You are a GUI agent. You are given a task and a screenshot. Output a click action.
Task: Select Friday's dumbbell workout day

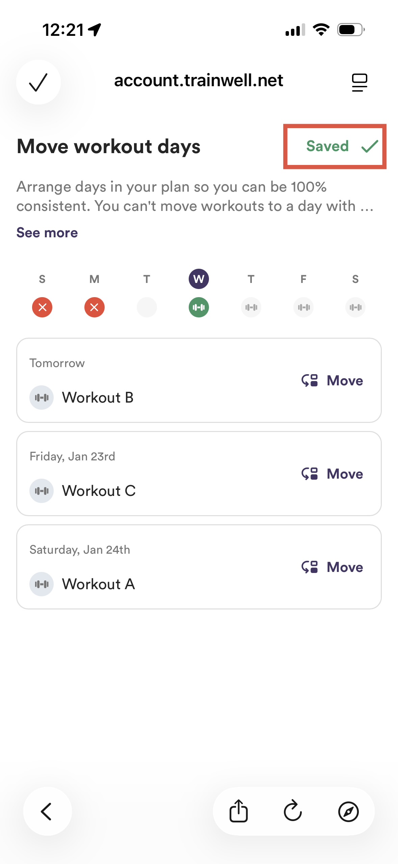(x=303, y=307)
